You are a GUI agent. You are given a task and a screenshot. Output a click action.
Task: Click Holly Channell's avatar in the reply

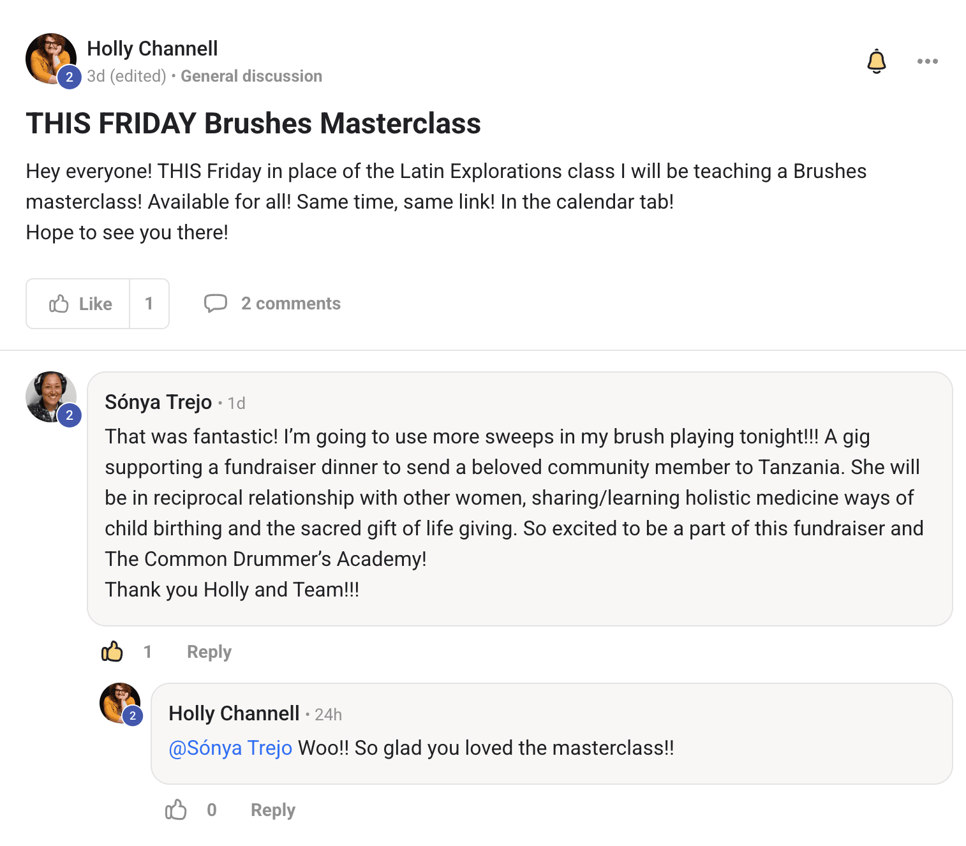click(x=119, y=702)
